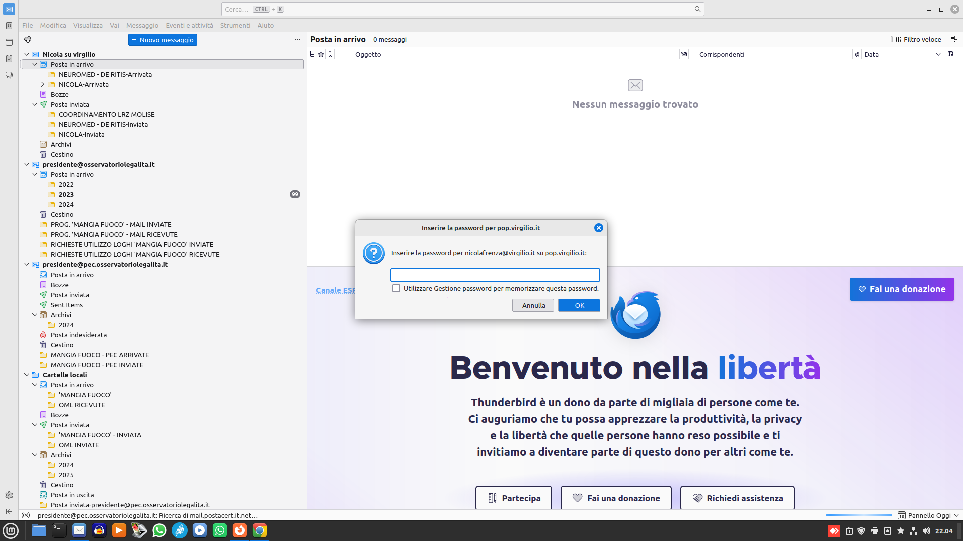
Task: Click the password input field
Action: 495,275
